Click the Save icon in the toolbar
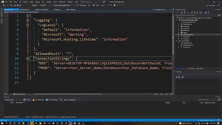The height and width of the screenshot is (125, 222). [x=18, y=6]
